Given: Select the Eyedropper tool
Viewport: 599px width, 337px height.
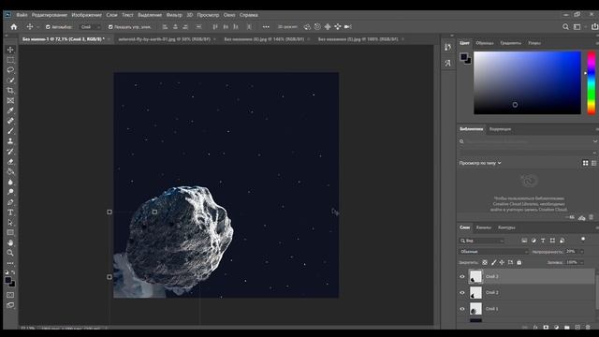Looking at the screenshot, I should click(x=10, y=110).
